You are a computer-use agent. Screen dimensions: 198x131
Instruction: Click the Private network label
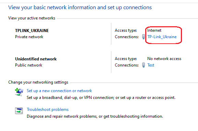click(29, 37)
